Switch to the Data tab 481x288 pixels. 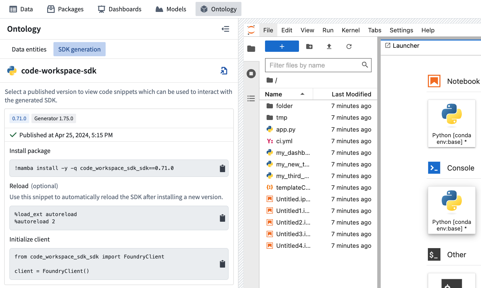pyautogui.click(x=21, y=9)
